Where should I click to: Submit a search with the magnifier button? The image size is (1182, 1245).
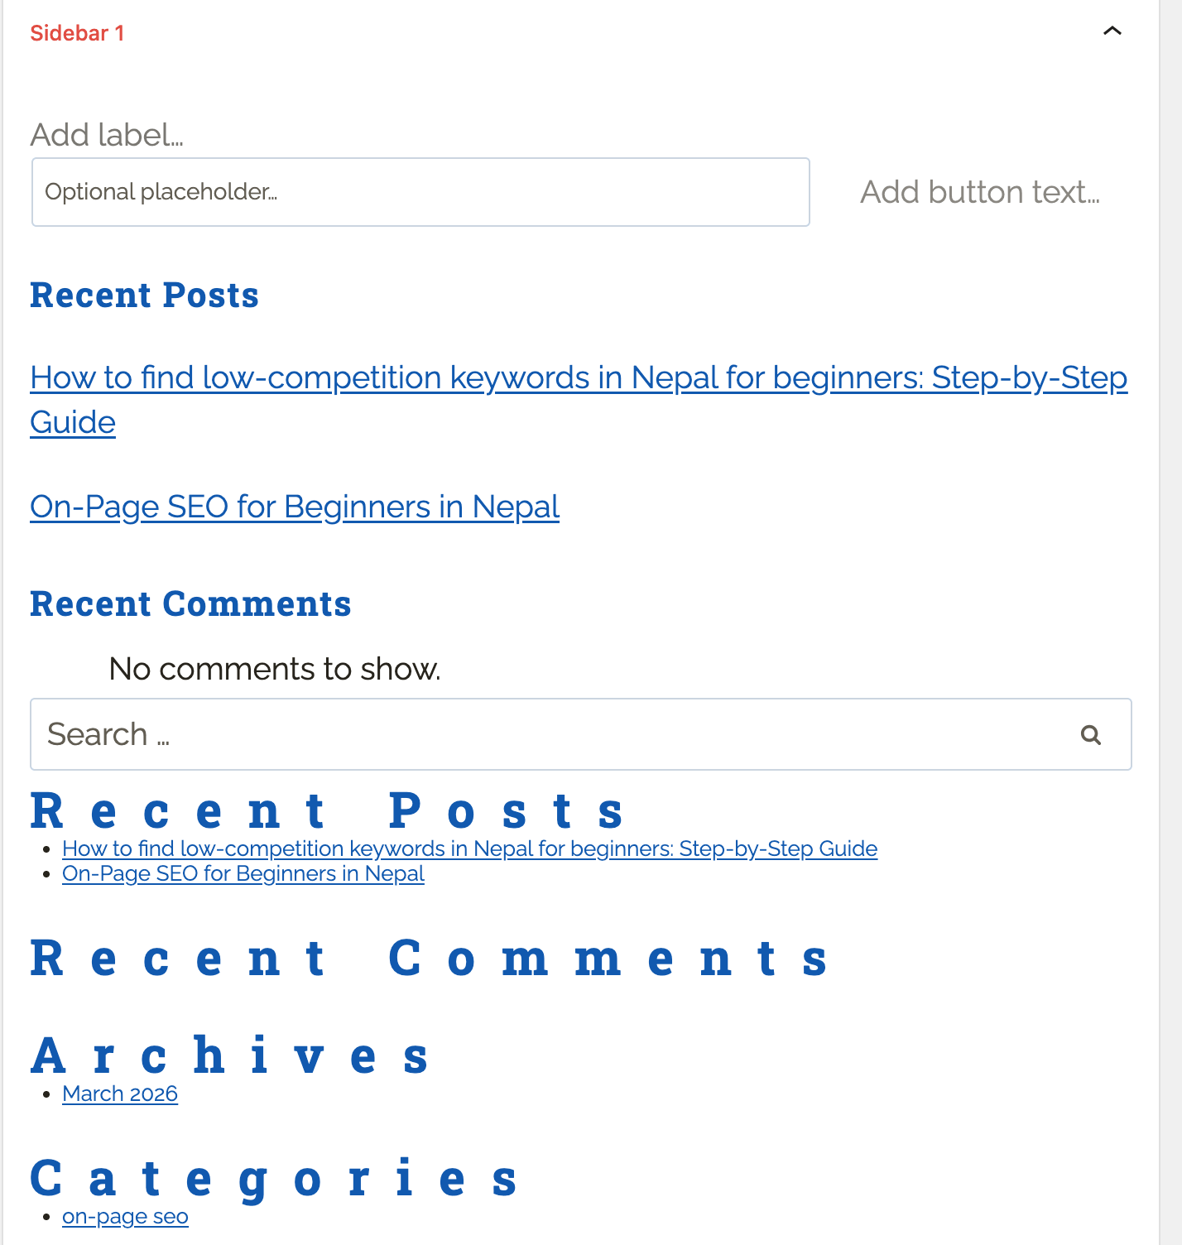(1091, 734)
